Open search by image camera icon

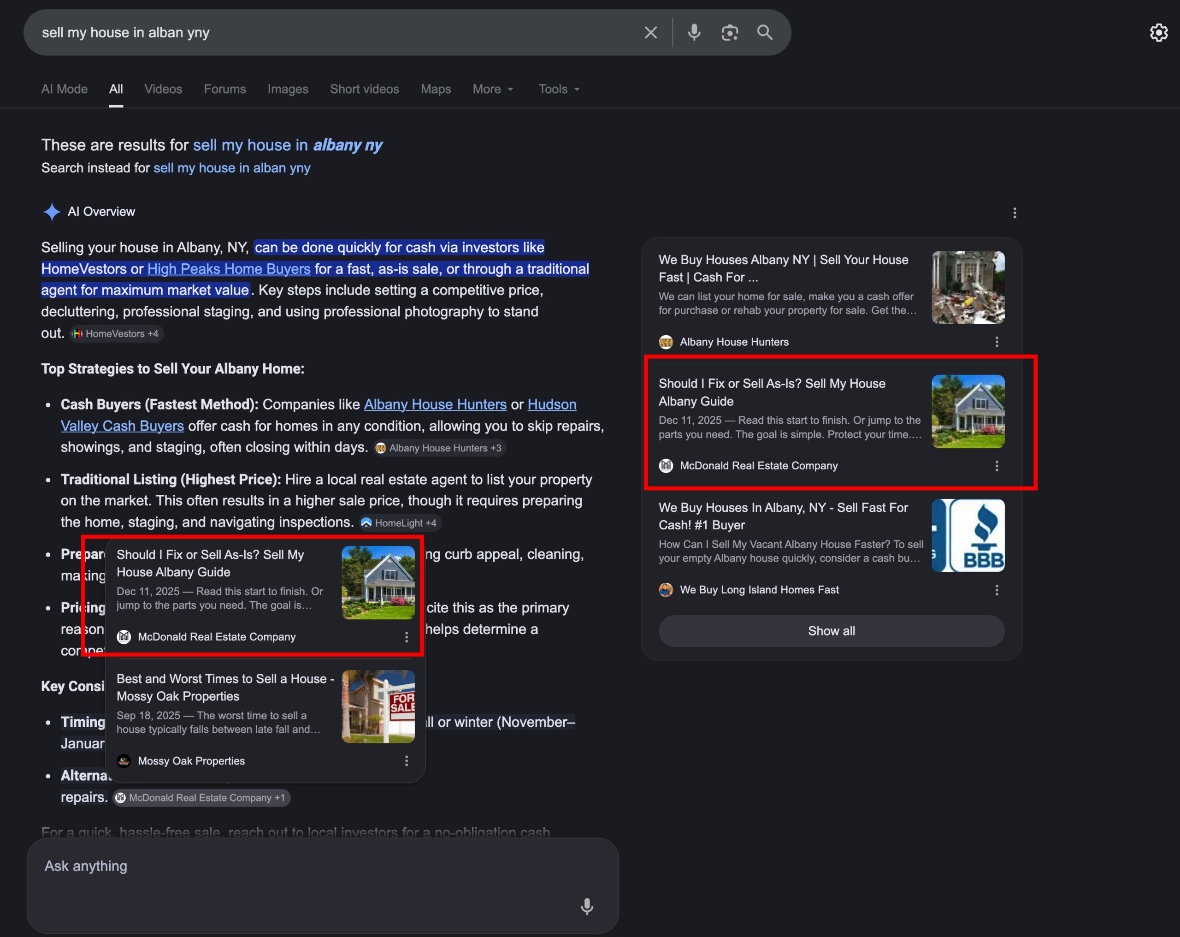coord(730,33)
